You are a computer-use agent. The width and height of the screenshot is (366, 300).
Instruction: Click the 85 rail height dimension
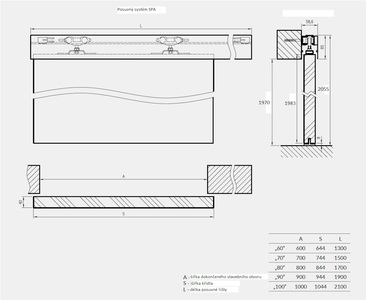322,47
